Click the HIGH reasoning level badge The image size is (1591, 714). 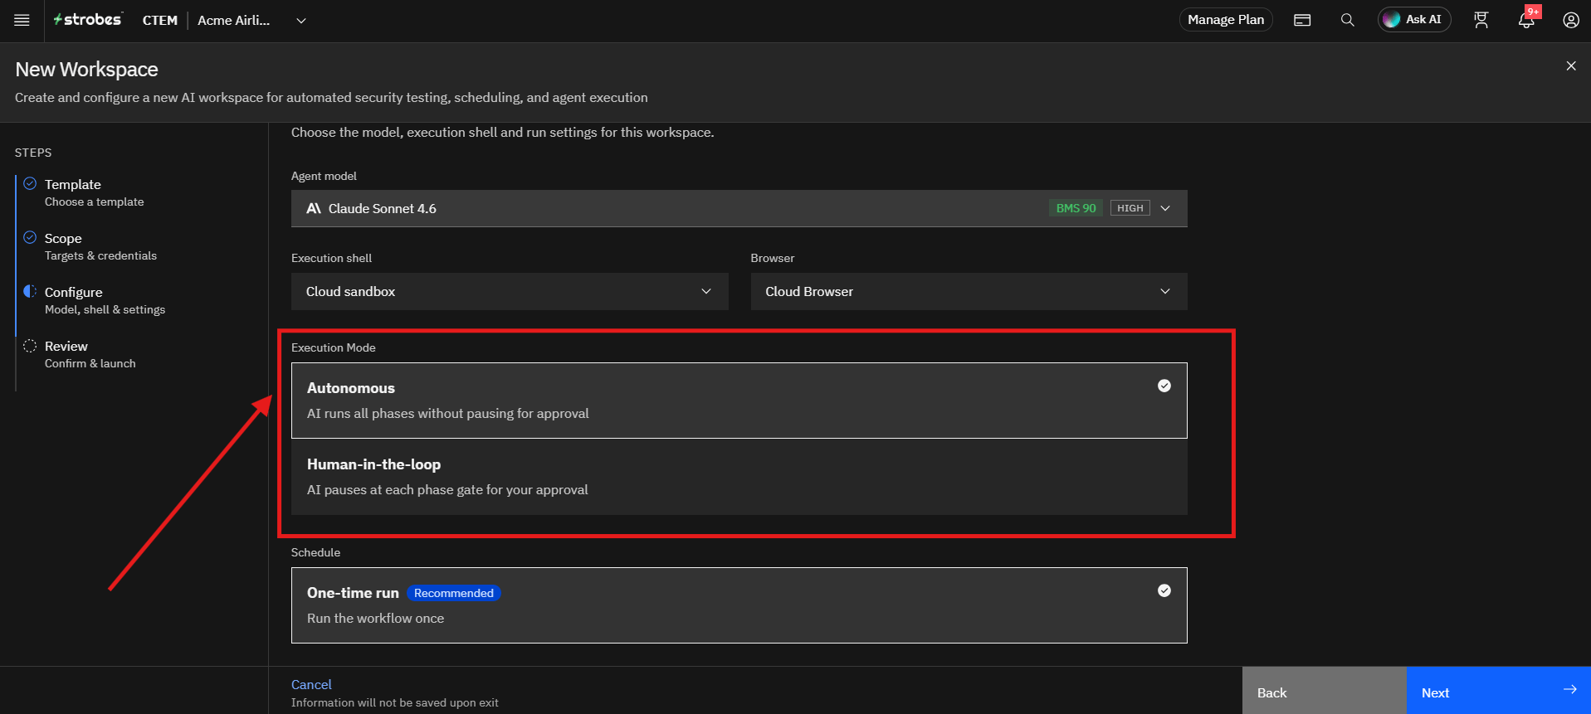pyautogui.click(x=1130, y=208)
